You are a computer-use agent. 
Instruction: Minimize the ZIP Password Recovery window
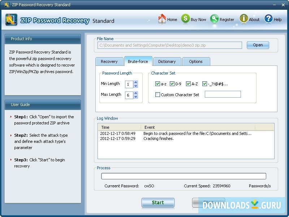point(275,5)
